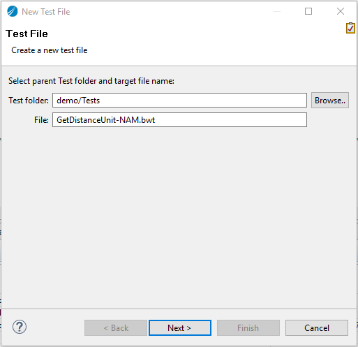Focus the File field with GetDistanceUnit-NAM.bwt
This screenshot has height=347, width=358.
pos(179,120)
